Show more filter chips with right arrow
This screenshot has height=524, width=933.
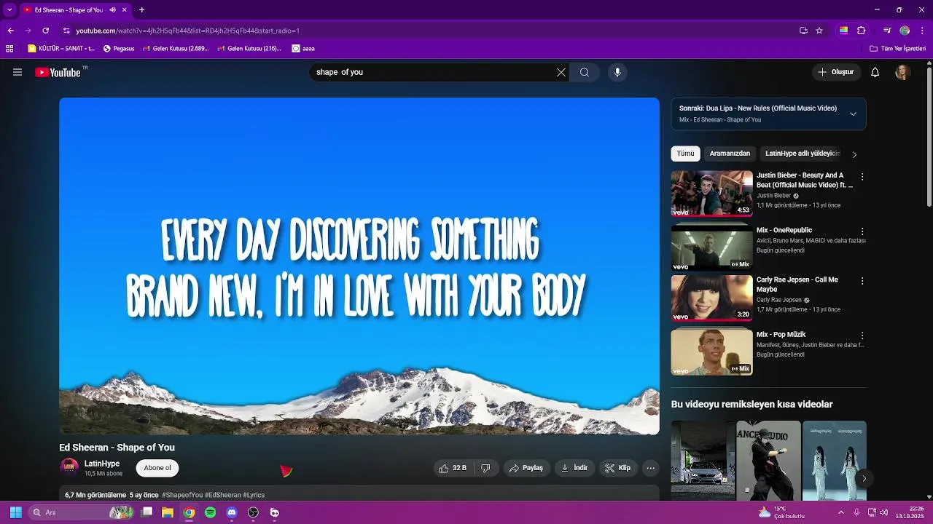(855, 154)
